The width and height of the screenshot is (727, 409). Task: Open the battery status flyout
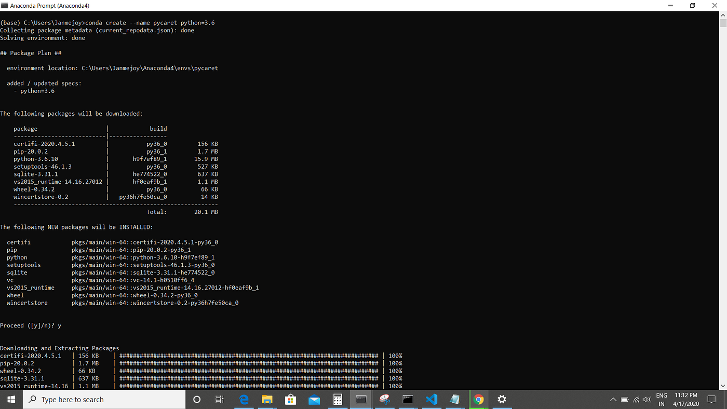pos(625,400)
